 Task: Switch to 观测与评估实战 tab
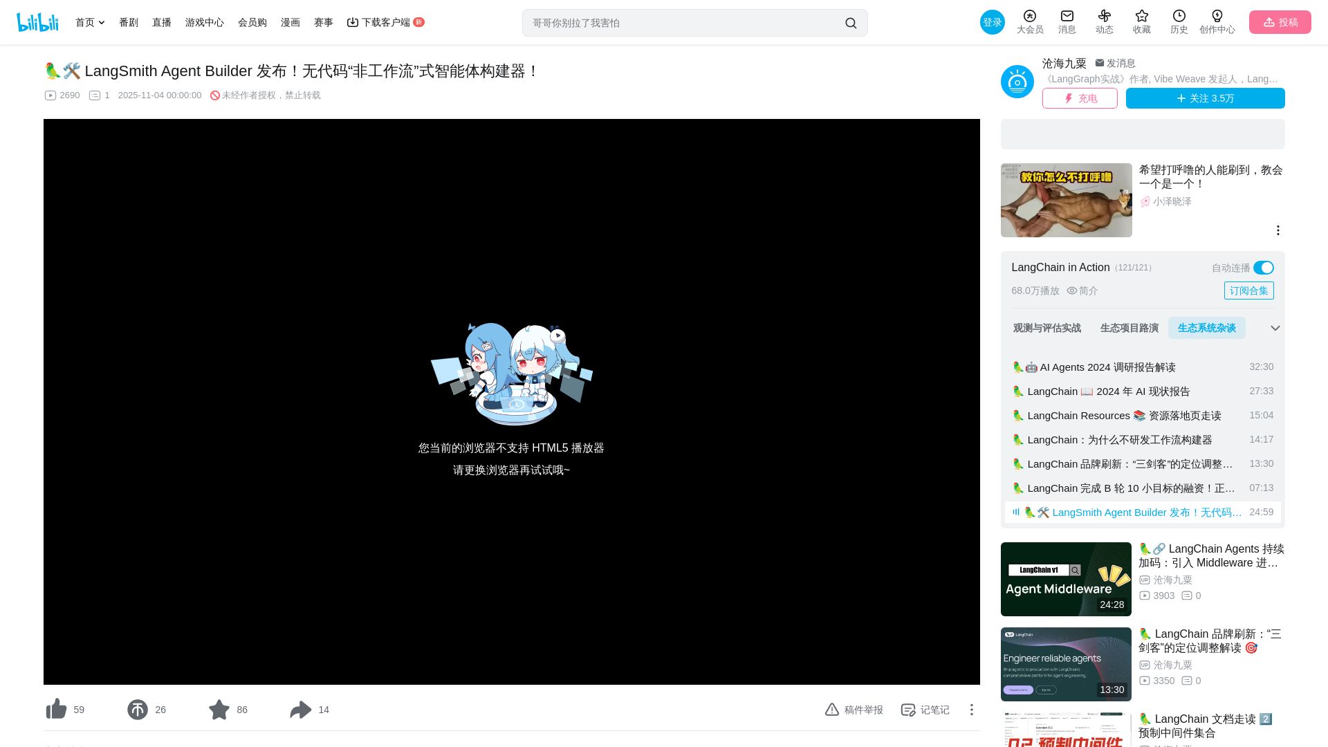1047,328
